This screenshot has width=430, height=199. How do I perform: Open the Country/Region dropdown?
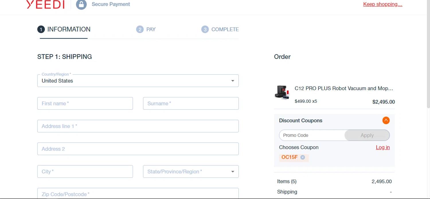(x=138, y=81)
